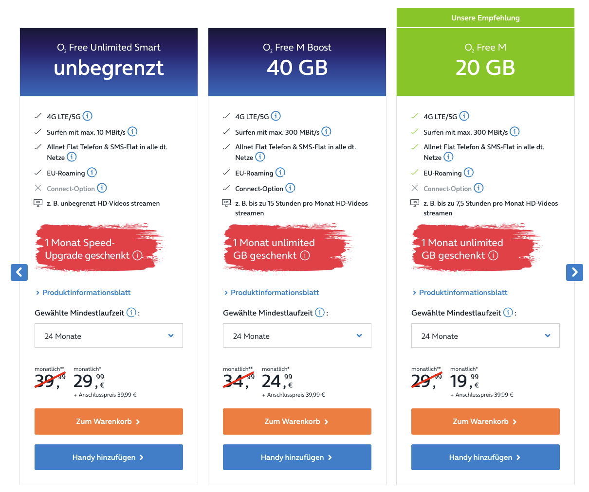Expand 24 Monate dropdown for M Boost
The width and height of the screenshot is (589, 492).
click(x=297, y=335)
